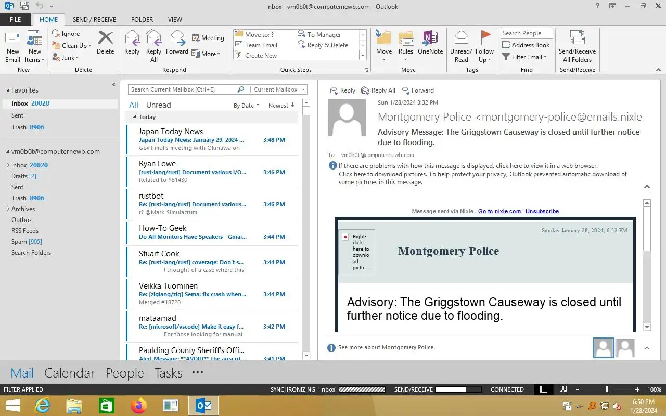This screenshot has height=416, width=666.
Task: Collapse the folder pane
Action: [114, 84]
